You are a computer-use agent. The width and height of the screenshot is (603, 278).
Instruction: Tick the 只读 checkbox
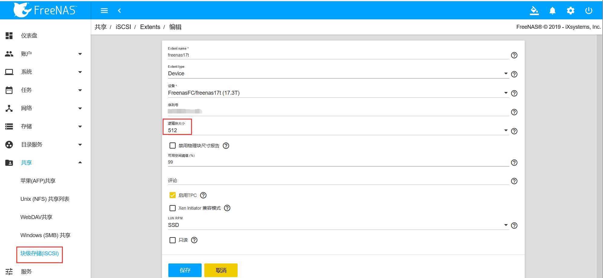click(173, 240)
